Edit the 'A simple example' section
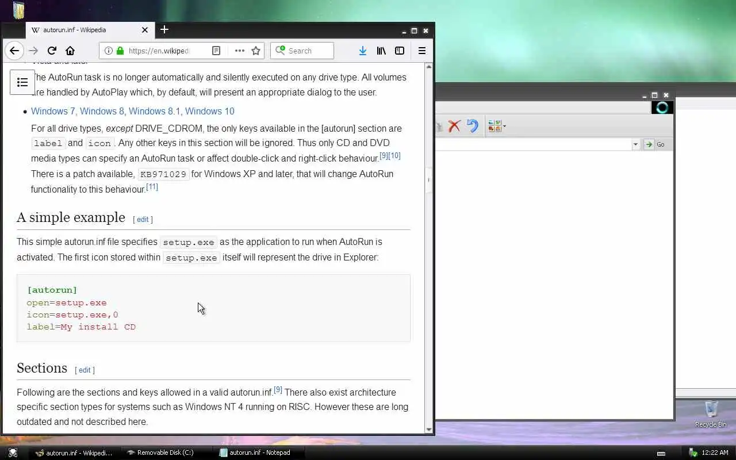 pyautogui.click(x=143, y=219)
